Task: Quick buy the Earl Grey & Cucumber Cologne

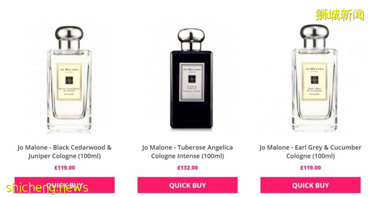Action: (x=310, y=185)
